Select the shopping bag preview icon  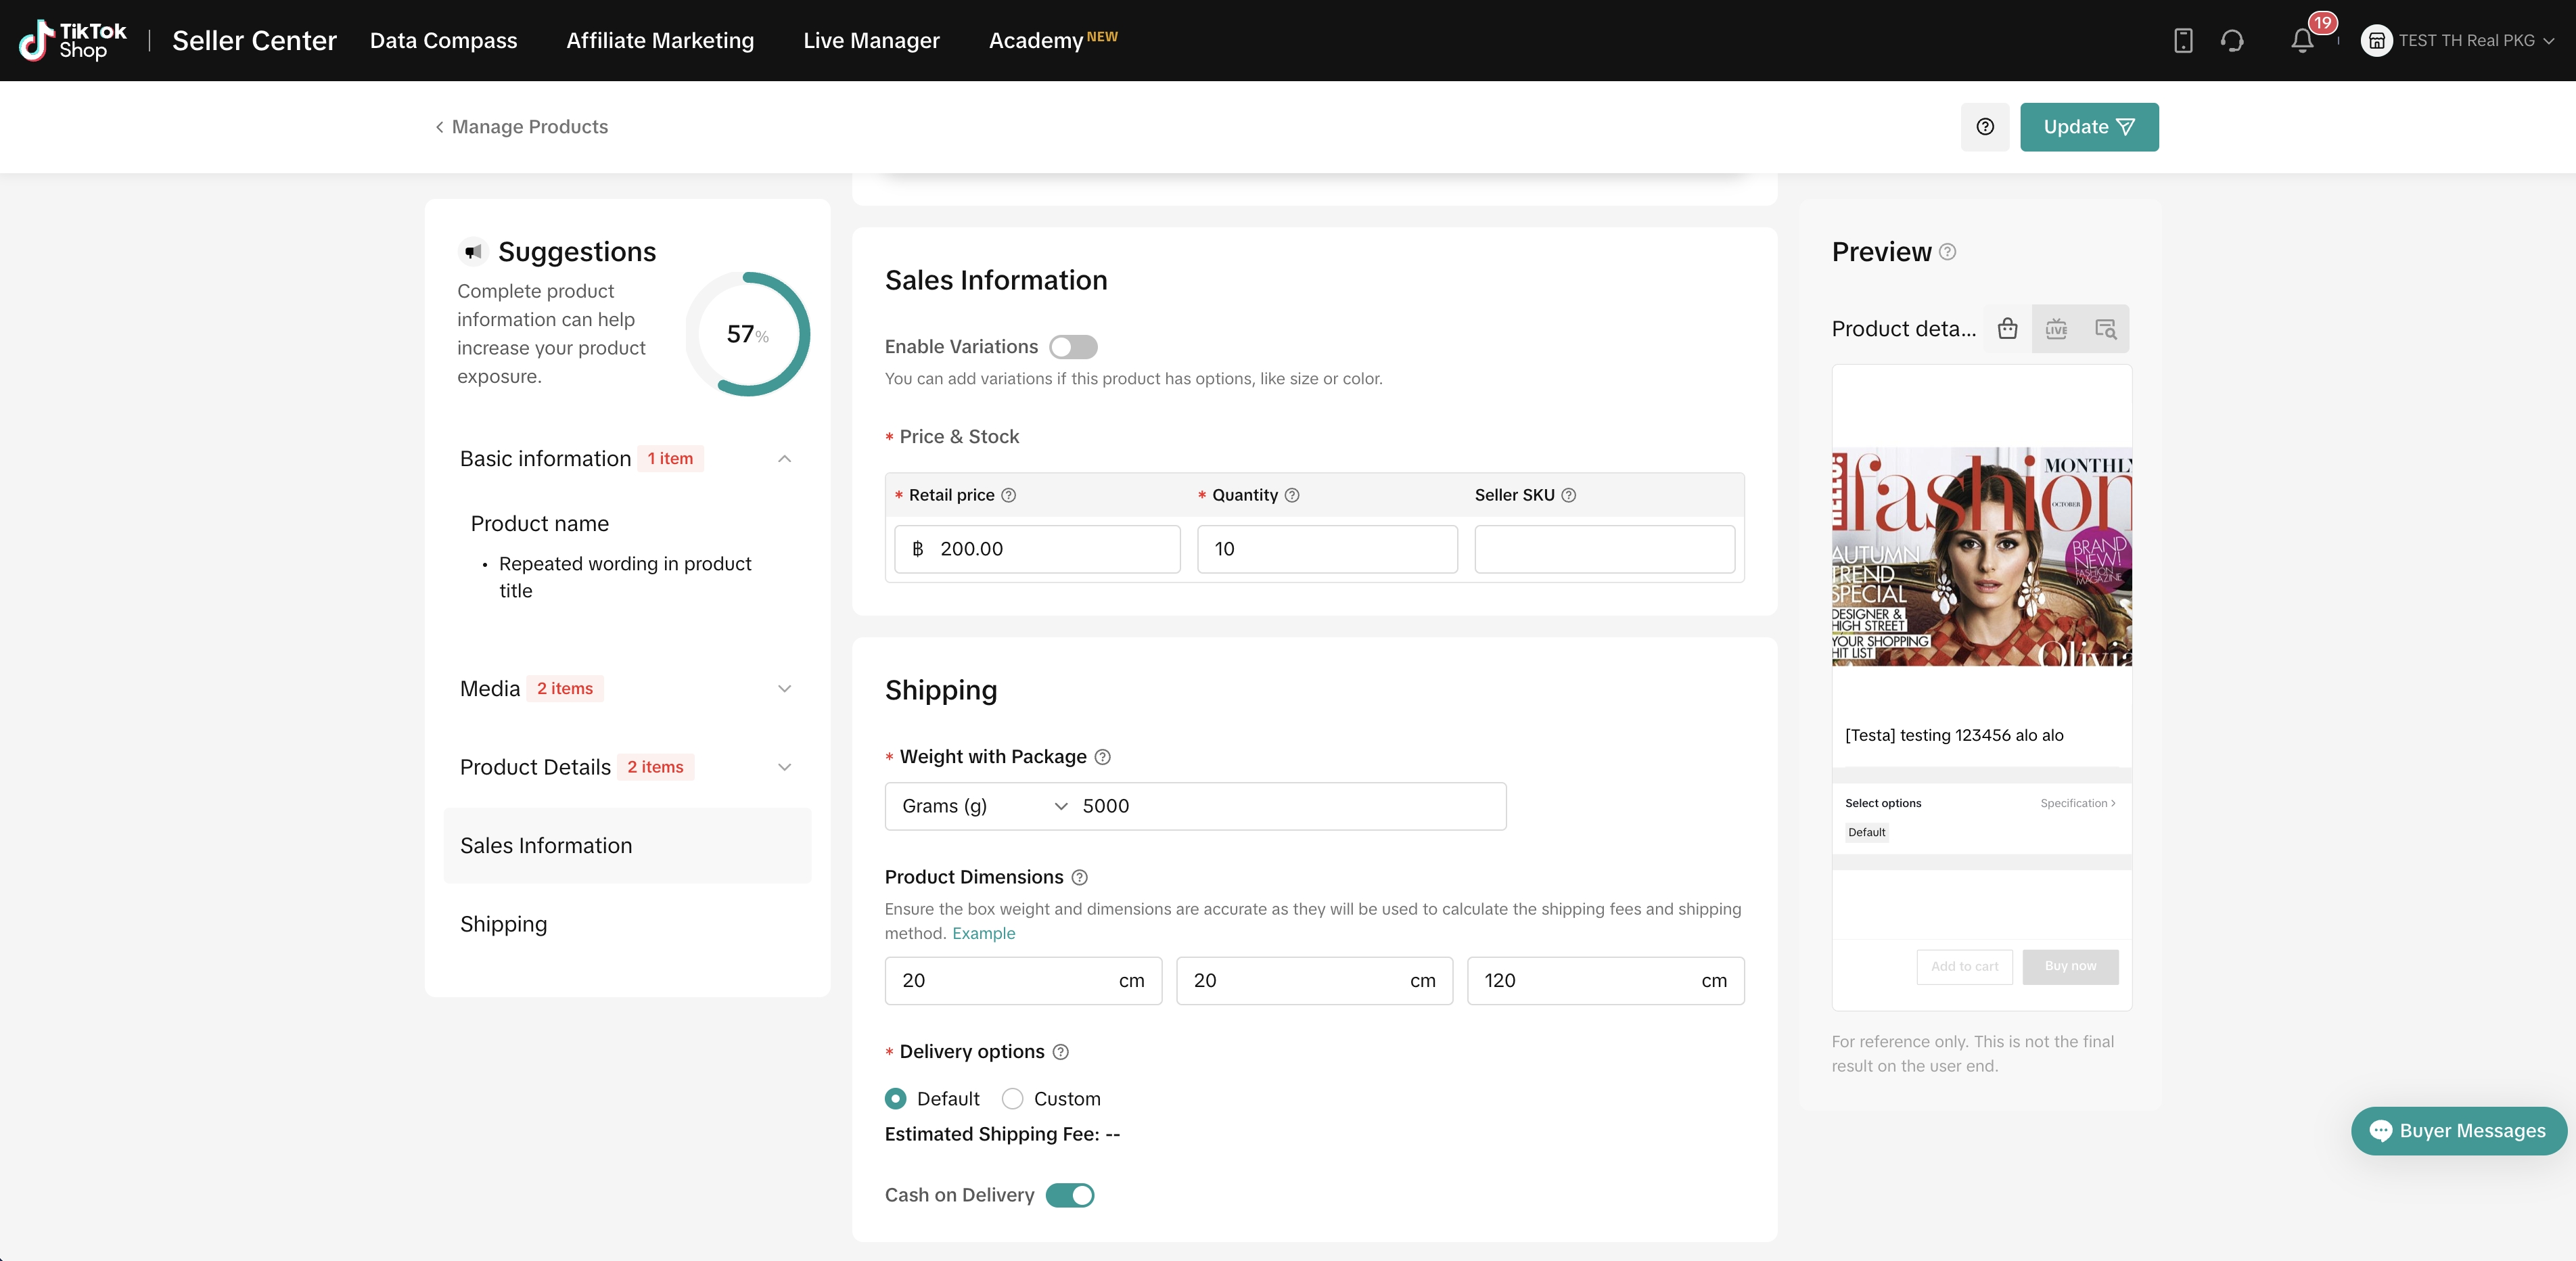tap(2007, 329)
